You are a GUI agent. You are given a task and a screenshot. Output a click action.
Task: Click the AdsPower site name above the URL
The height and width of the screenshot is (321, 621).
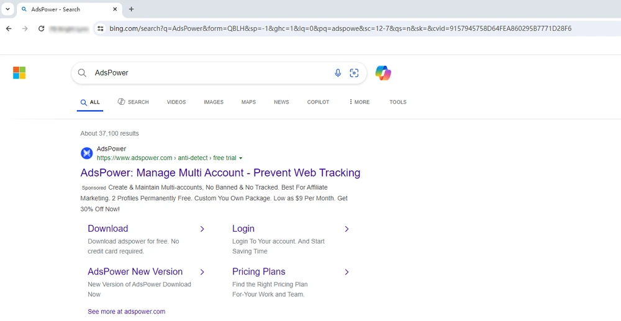click(111, 149)
